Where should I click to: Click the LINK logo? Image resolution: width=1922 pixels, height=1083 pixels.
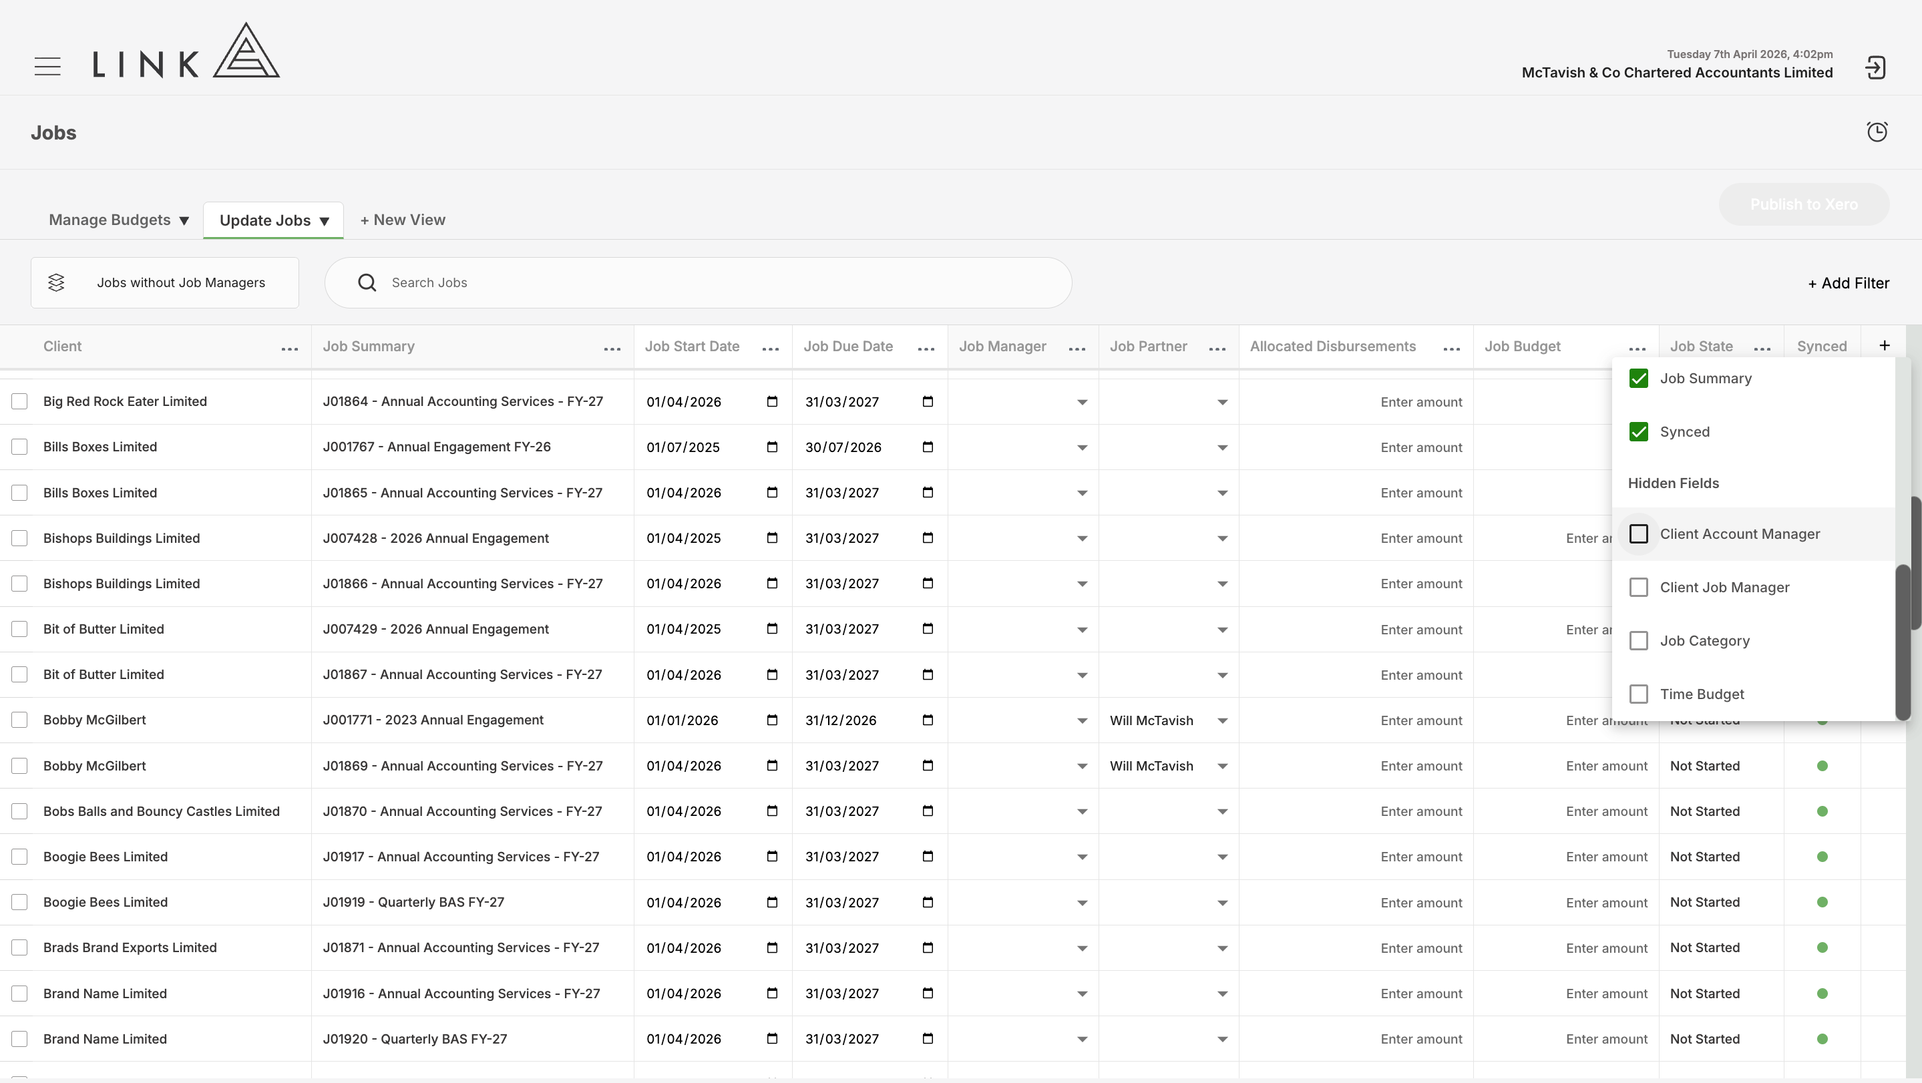[186, 51]
